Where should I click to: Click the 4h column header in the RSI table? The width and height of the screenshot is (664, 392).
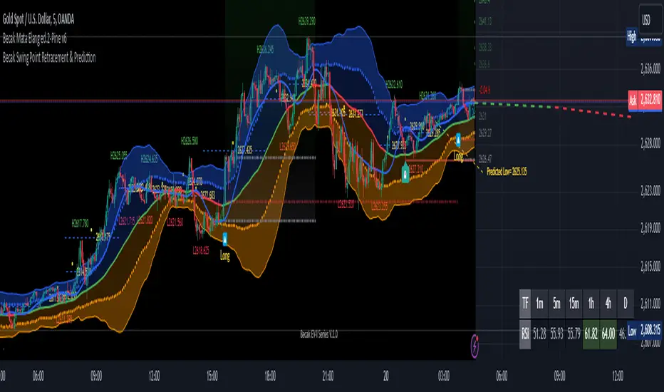(608, 304)
